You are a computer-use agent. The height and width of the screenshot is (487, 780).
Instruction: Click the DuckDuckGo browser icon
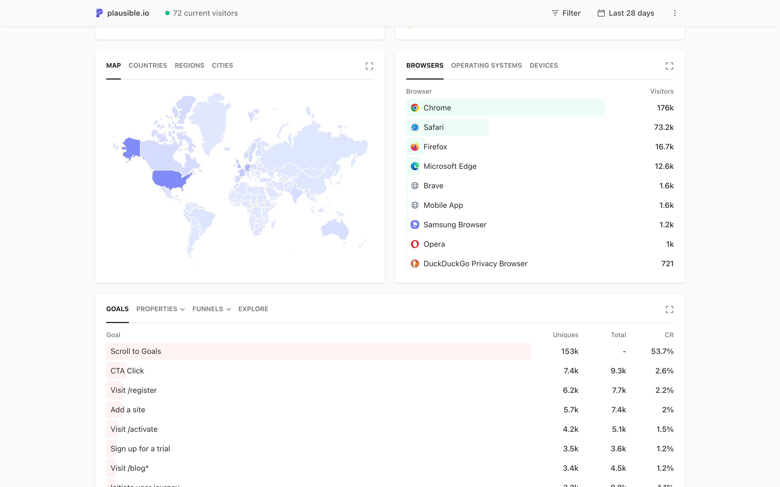click(x=415, y=264)
